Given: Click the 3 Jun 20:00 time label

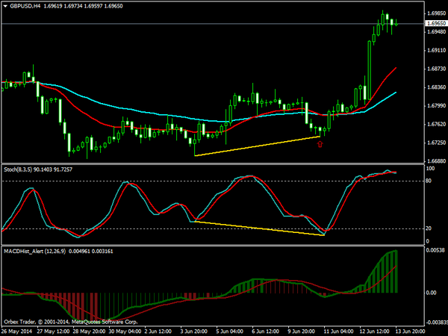Looking at the screenshot, I should [x=194, y=332].
